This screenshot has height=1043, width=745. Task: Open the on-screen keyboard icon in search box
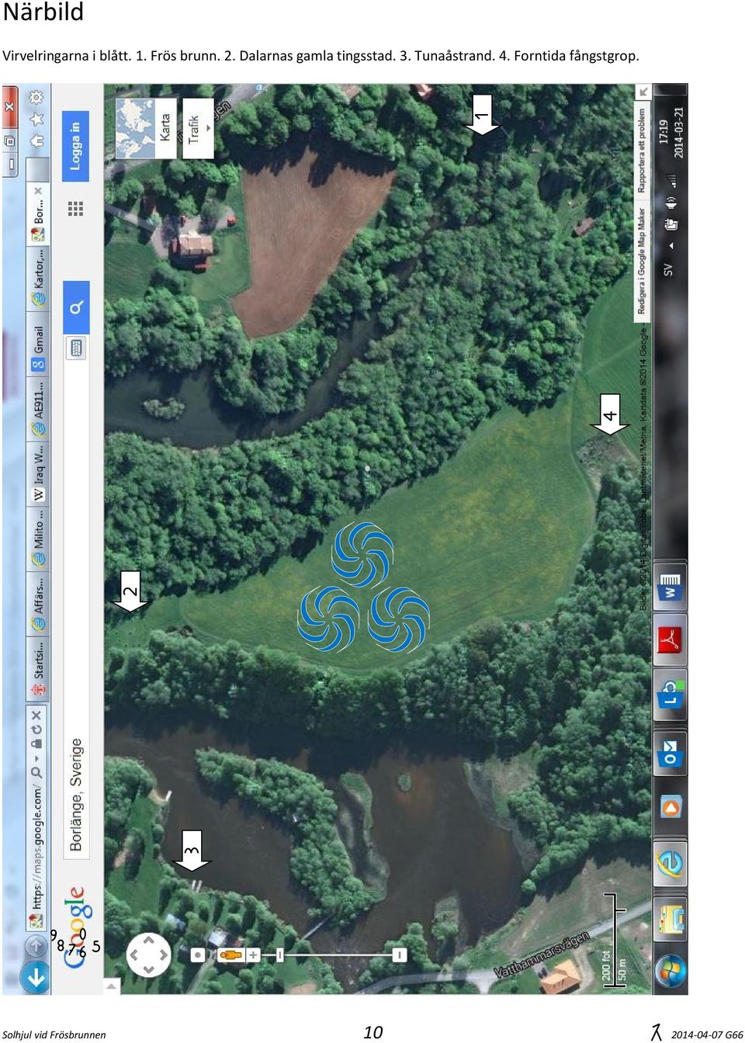click(76, 347)
